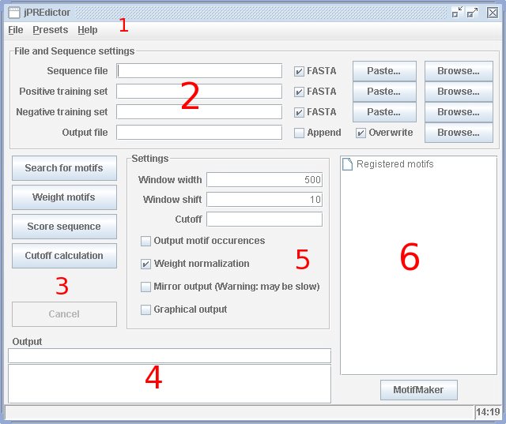Toggle FASTA checkbox for Positive training set

pos(299,92)
